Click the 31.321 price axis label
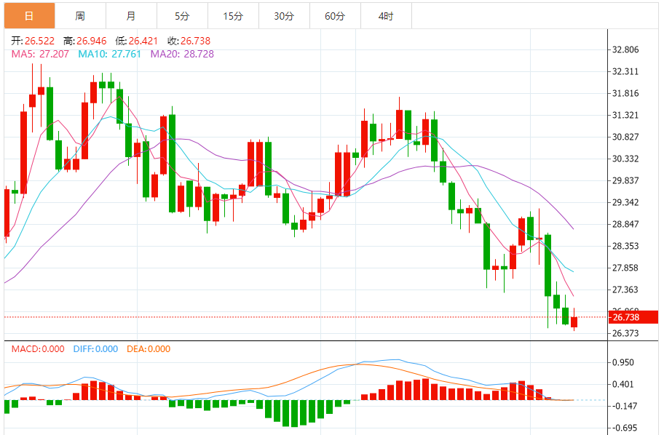Screen dimensions: 664x435 tap(625, 115)
